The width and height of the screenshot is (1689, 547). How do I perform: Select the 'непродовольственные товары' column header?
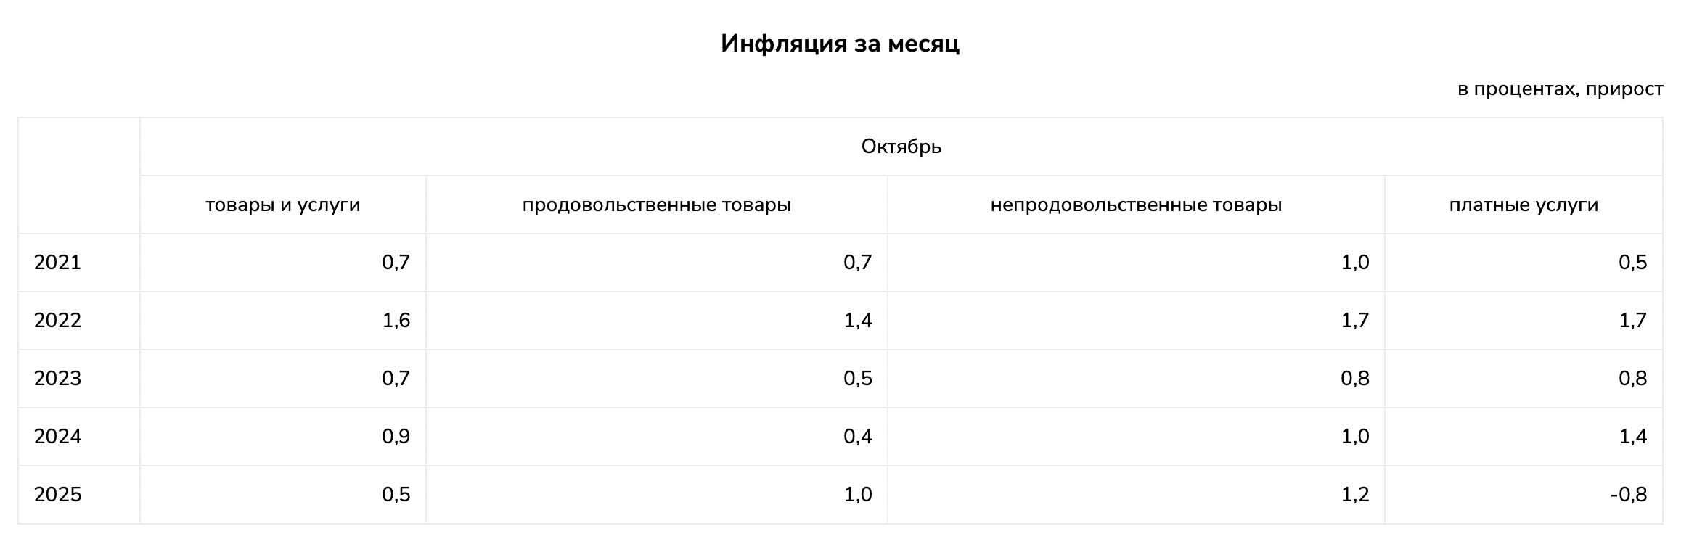click(x=1136, y=205)
